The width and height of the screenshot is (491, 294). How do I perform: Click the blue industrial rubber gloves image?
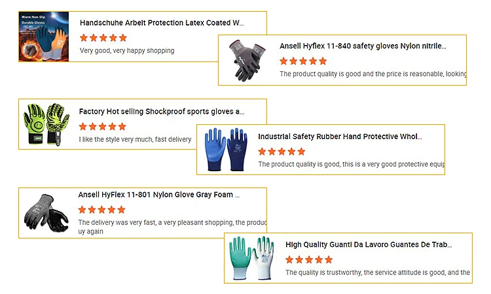pyautogui.click(x=225, y=149)
